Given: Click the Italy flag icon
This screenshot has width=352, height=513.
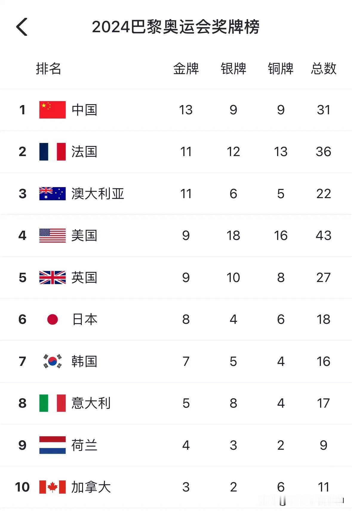Looking at the screenshot, I should (53, 403).
